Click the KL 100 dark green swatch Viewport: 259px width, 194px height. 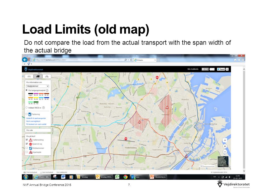pos(36,102)
